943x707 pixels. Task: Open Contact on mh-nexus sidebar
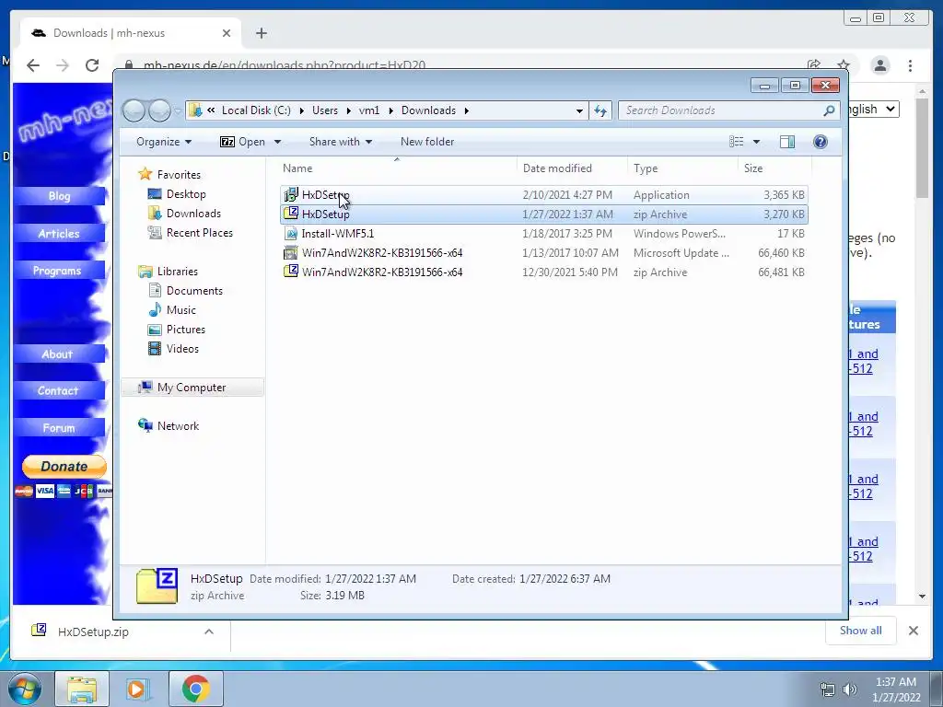(59, 390)
